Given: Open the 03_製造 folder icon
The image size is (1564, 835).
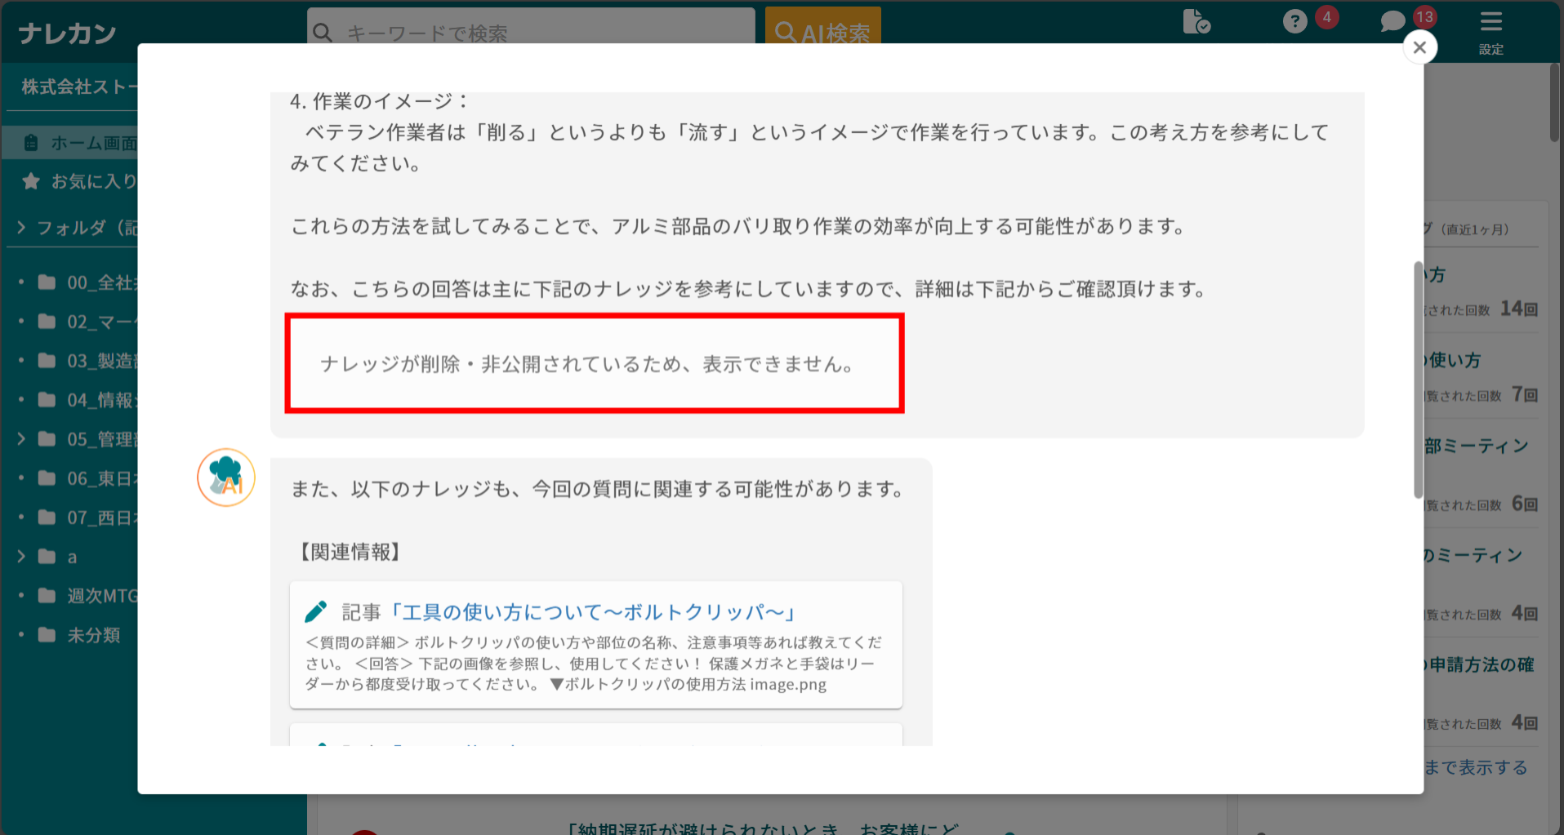Looking at the screenshot, I should tap(46, 360).
